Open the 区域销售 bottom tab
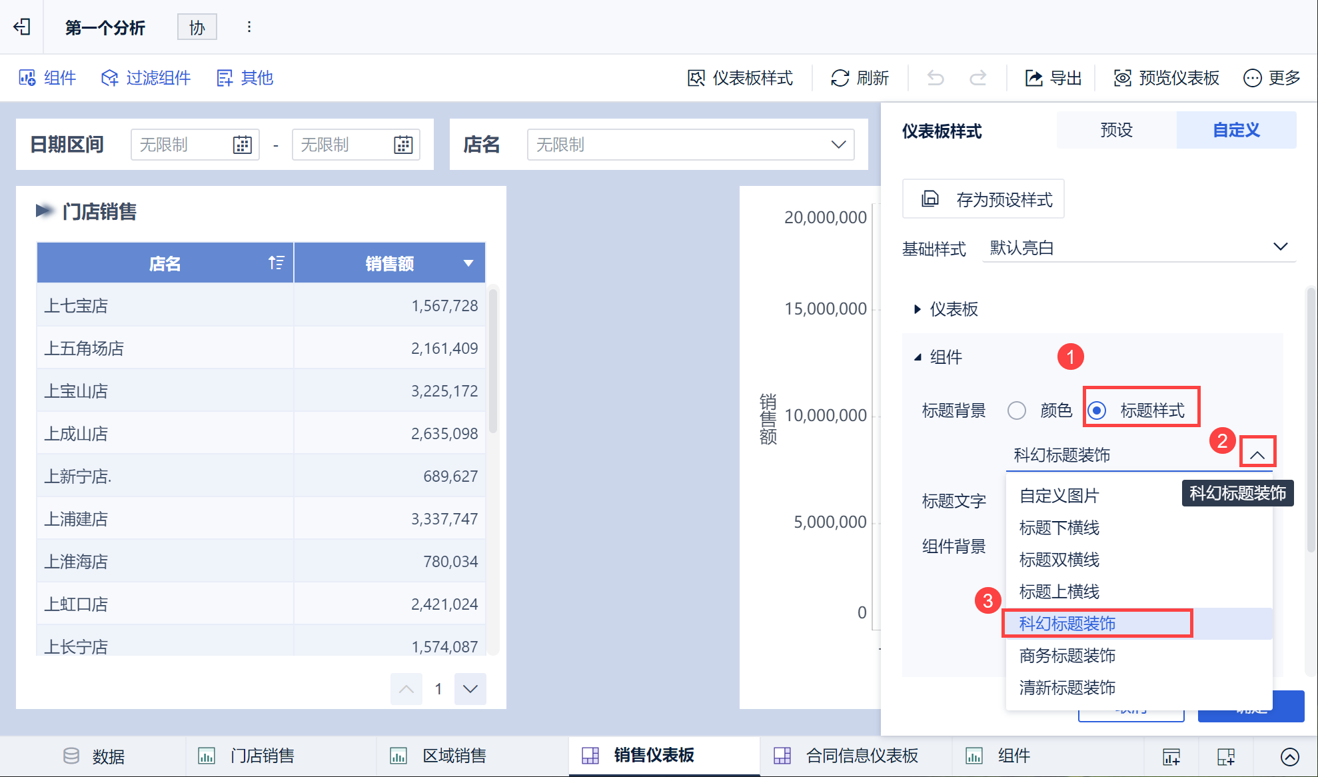 point(454,756)
